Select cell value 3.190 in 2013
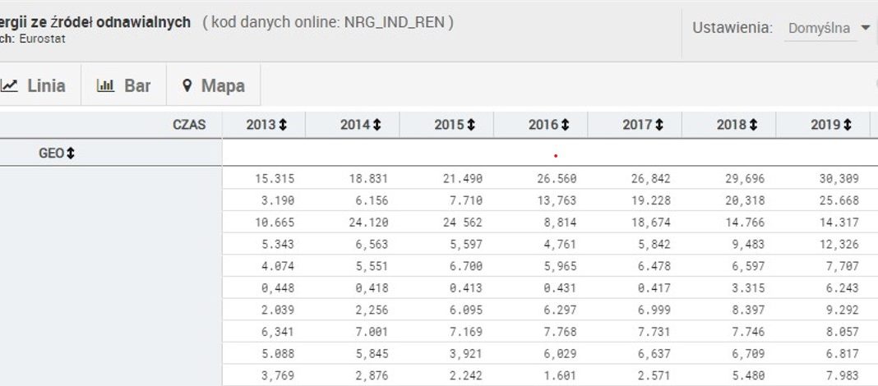Image resolution: width=878 pixels, height=386 pixels. pyautogui.click(x=278, y=200)
